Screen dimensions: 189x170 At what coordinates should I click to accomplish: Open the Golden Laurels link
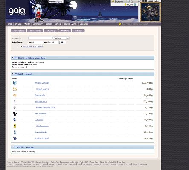[x=43, y=89]
